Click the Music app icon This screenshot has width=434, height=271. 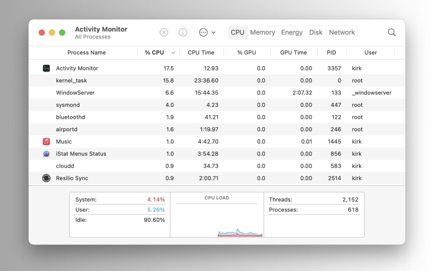46,141
